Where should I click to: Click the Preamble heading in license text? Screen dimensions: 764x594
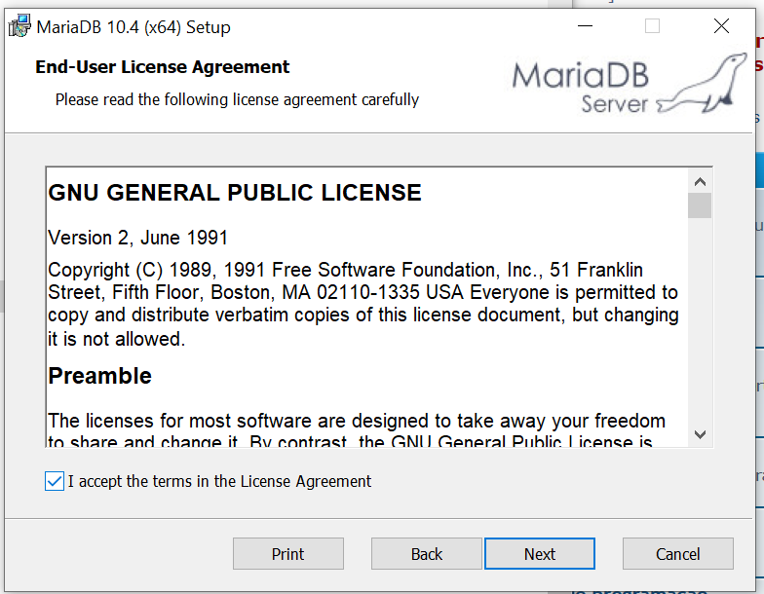(100, 376)
